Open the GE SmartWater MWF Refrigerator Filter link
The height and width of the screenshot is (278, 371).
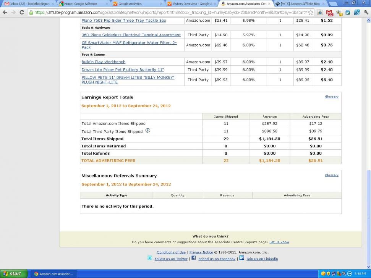pyautogui.click(x=129, y=45)
